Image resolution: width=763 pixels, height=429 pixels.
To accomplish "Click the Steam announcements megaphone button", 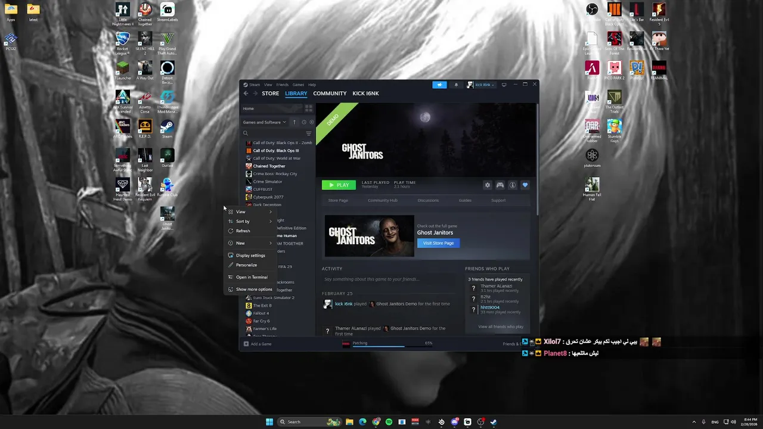I will [439, 85].
